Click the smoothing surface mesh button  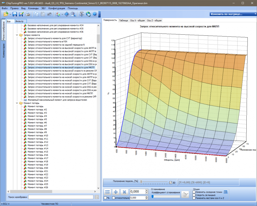185,194
